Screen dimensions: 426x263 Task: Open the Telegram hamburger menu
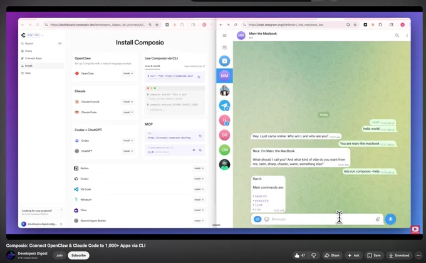pos(224,36)
